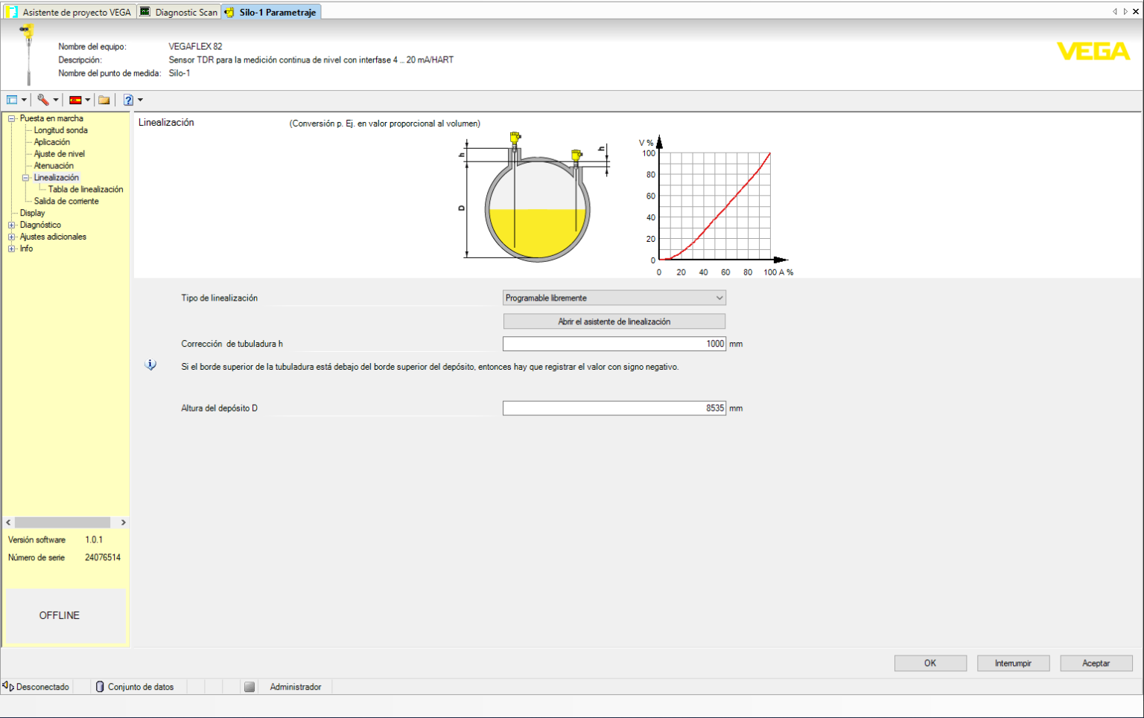Click the Conjunto de datos status icon
The image size is (1144, 718).
point(100,687)
